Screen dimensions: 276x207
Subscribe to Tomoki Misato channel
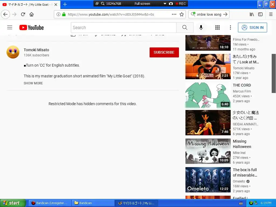[x=164, y=52]
